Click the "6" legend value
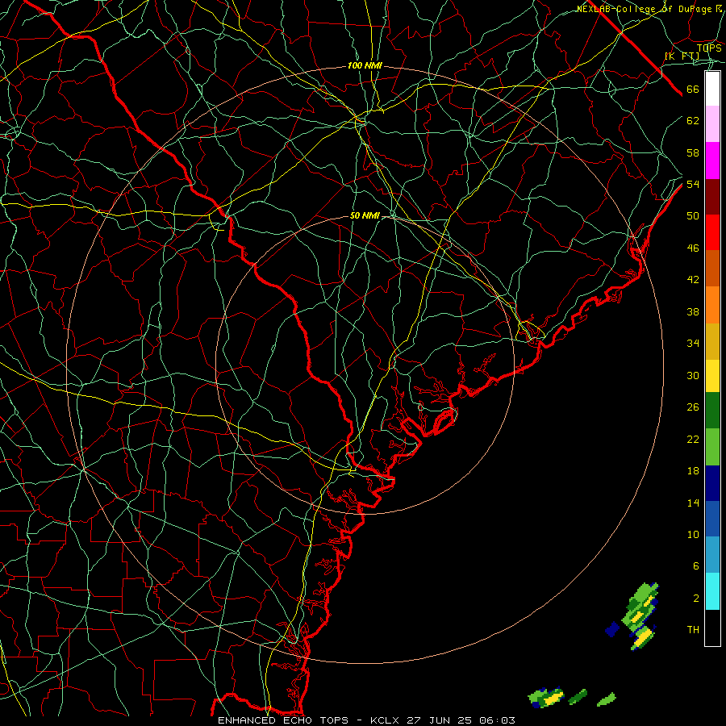 click(695, 566)
